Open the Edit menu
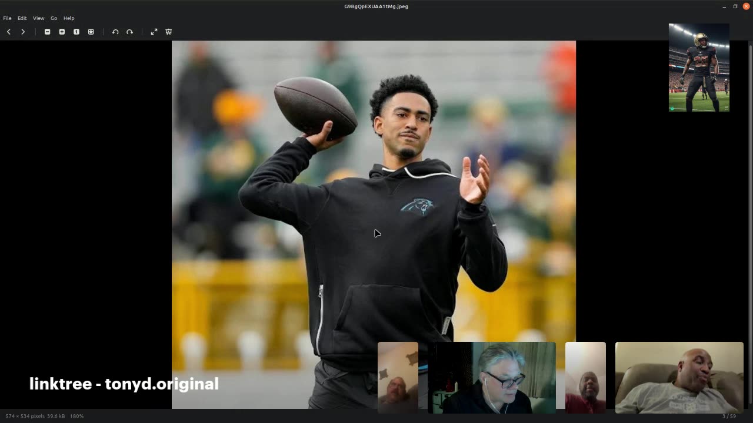 coord(22,18)
